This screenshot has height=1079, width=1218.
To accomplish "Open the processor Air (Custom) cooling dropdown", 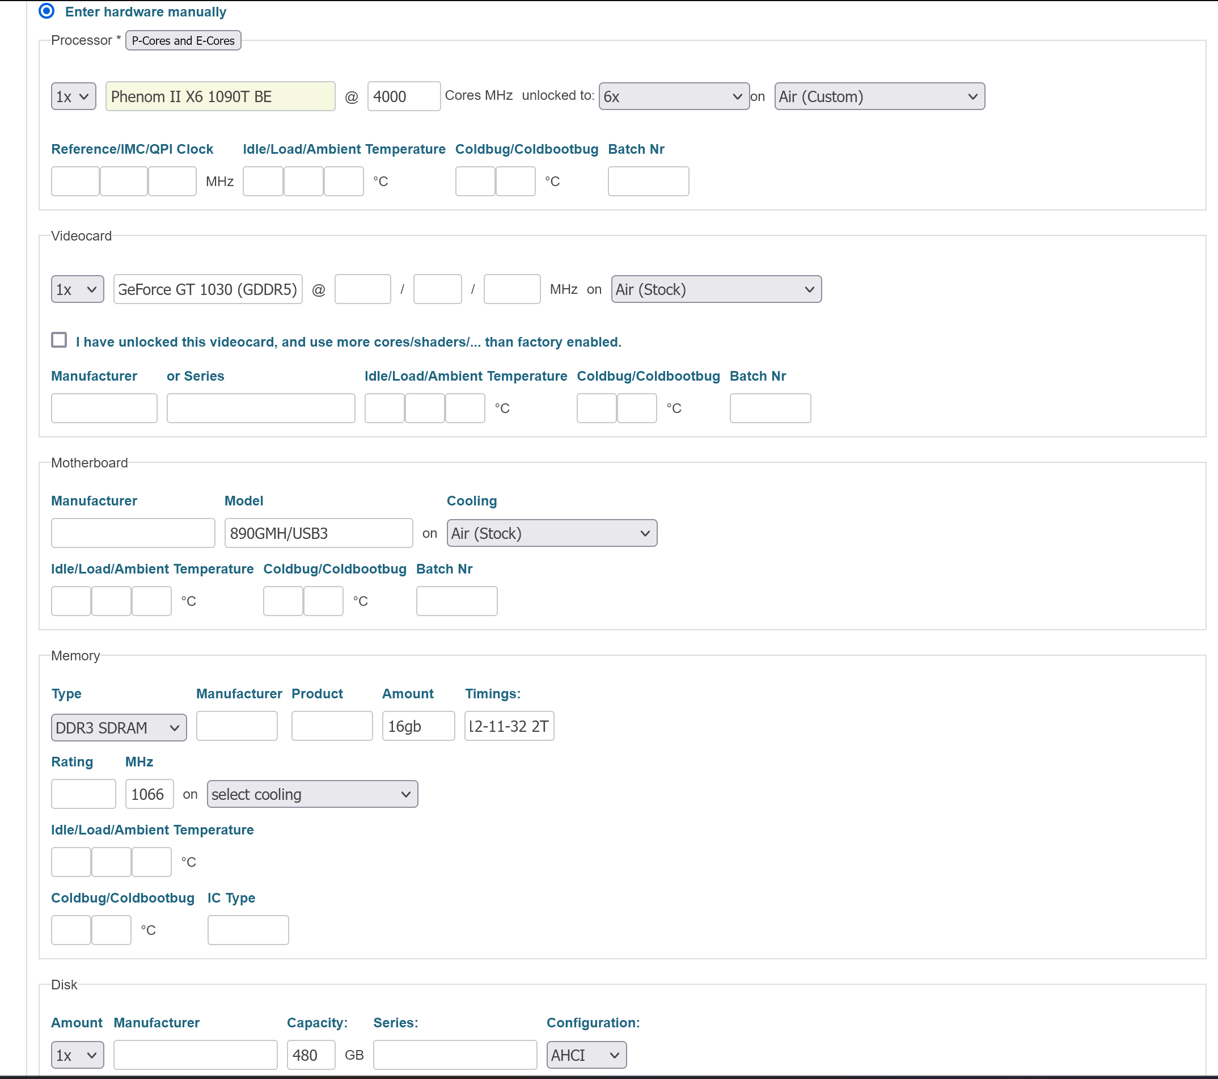I will tap(879, 96).
